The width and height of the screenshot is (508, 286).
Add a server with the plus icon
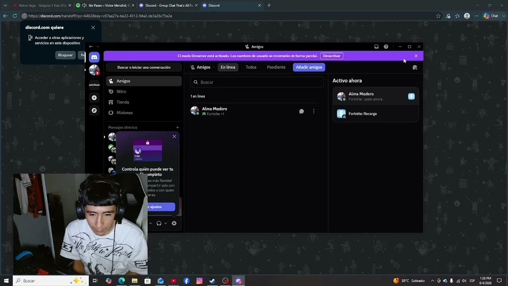pyautogui.click(x=94, y=98)
